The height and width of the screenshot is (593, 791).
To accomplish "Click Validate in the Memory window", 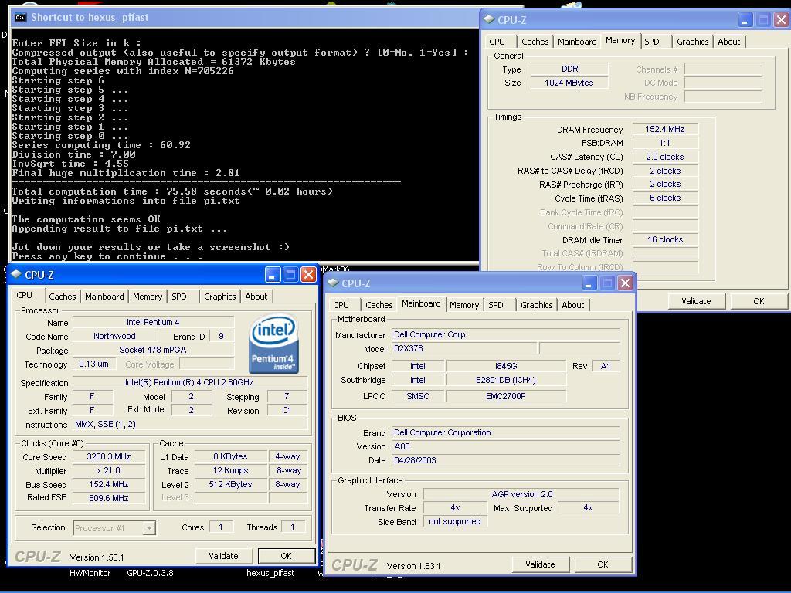I will [696, 301].
